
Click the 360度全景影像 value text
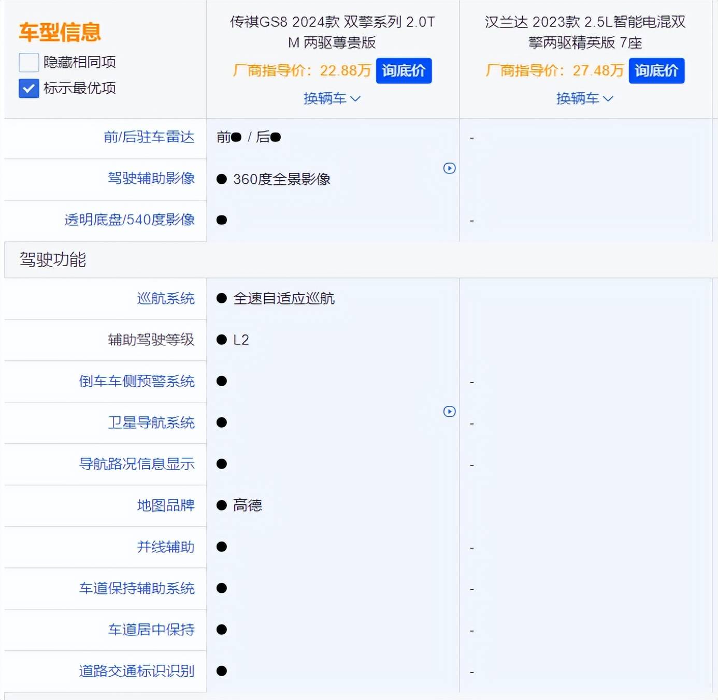tap(282, 179)
